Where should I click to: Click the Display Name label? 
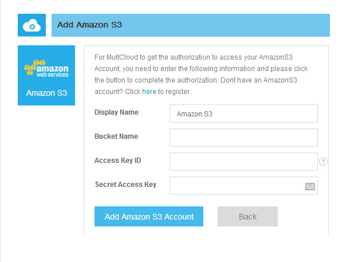coord(116,112)
